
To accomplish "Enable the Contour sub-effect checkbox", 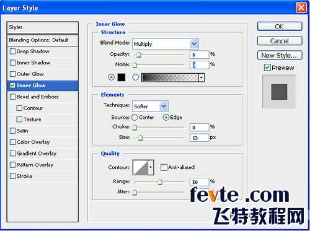I will pyautogui.click(x=19, y=108).
